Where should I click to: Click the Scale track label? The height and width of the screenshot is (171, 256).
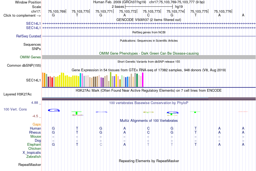pos(36,7)
